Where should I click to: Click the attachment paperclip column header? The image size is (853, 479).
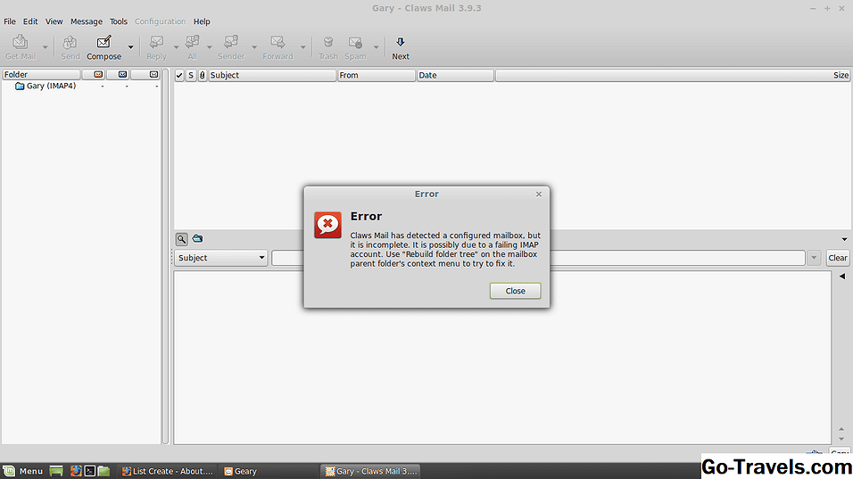coord(202,76)
